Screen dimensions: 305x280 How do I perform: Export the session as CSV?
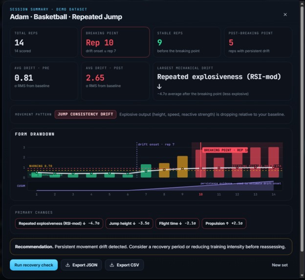pos(124,265)
